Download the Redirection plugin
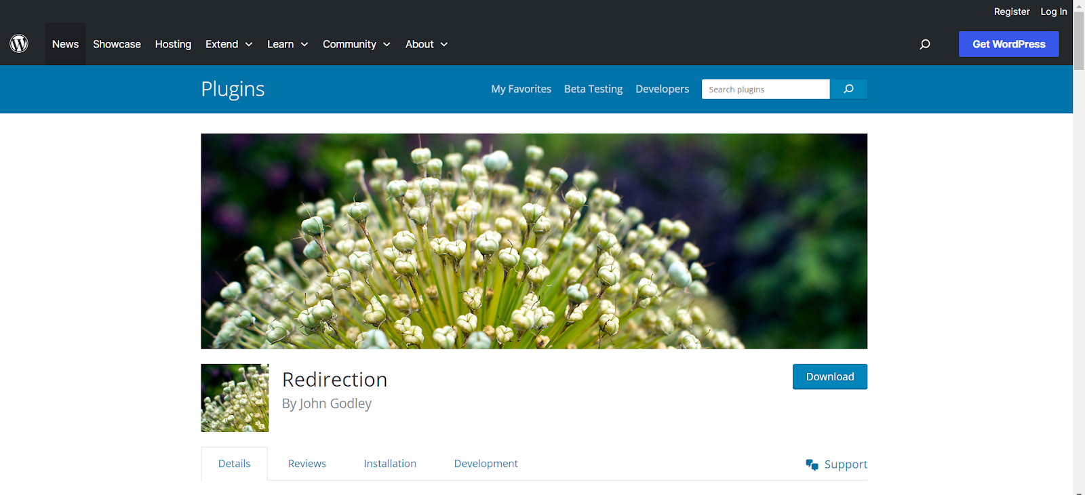This screenshot has width=1085, height=495. coord(830,376)
